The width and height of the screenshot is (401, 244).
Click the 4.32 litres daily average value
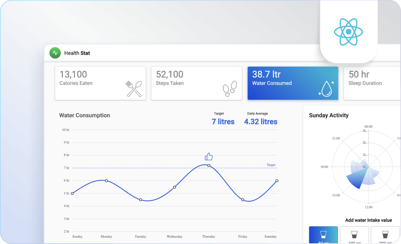pos(260,122)
